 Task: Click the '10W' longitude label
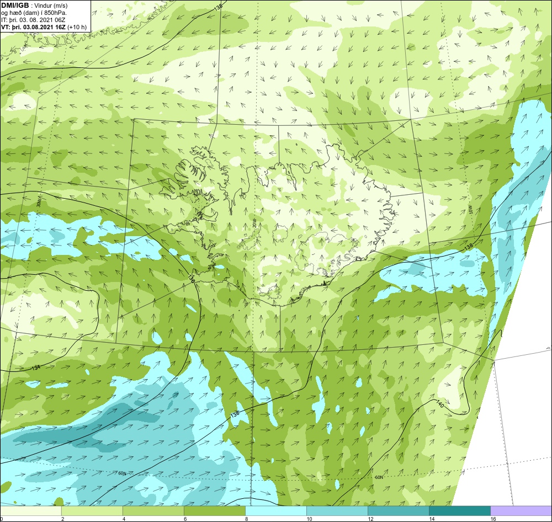point(471,210)
